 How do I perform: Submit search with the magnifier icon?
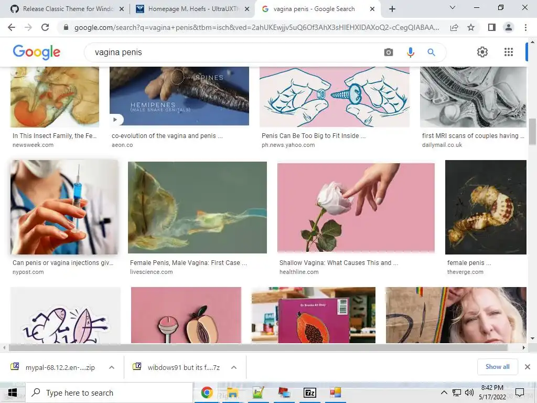[x=431, y=52]
